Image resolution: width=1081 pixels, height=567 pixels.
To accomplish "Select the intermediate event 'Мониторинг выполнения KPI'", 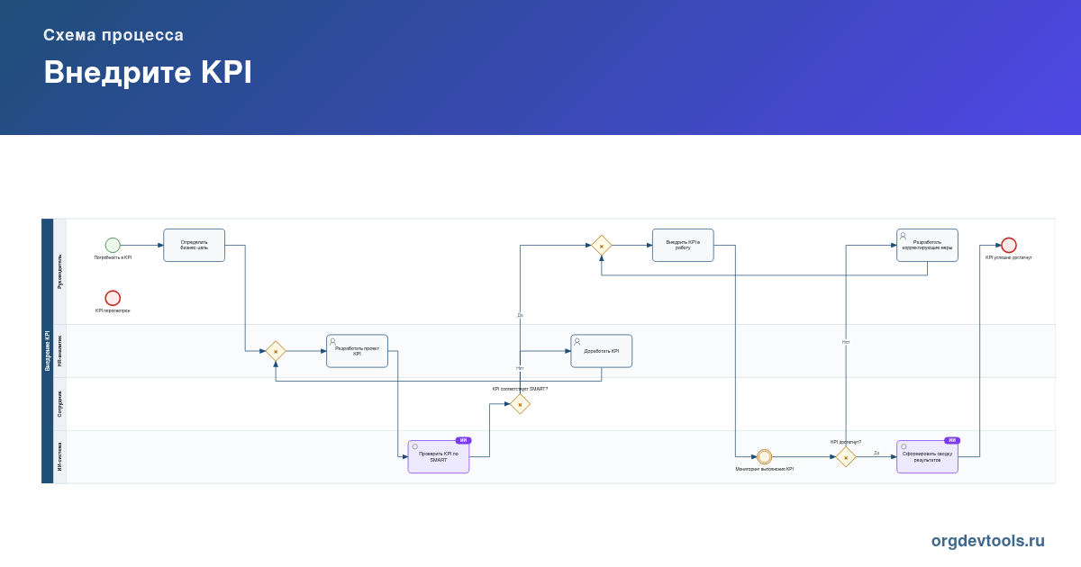I will pyautogui.click(x=764, y=456).
